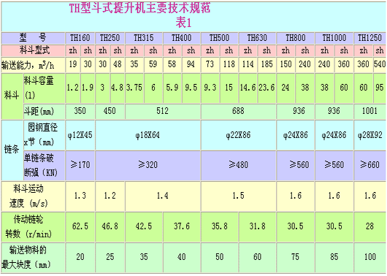This screenshot has height=276, width=387.
Task: Click bucket pitch 450 cell
Action: 110,111
